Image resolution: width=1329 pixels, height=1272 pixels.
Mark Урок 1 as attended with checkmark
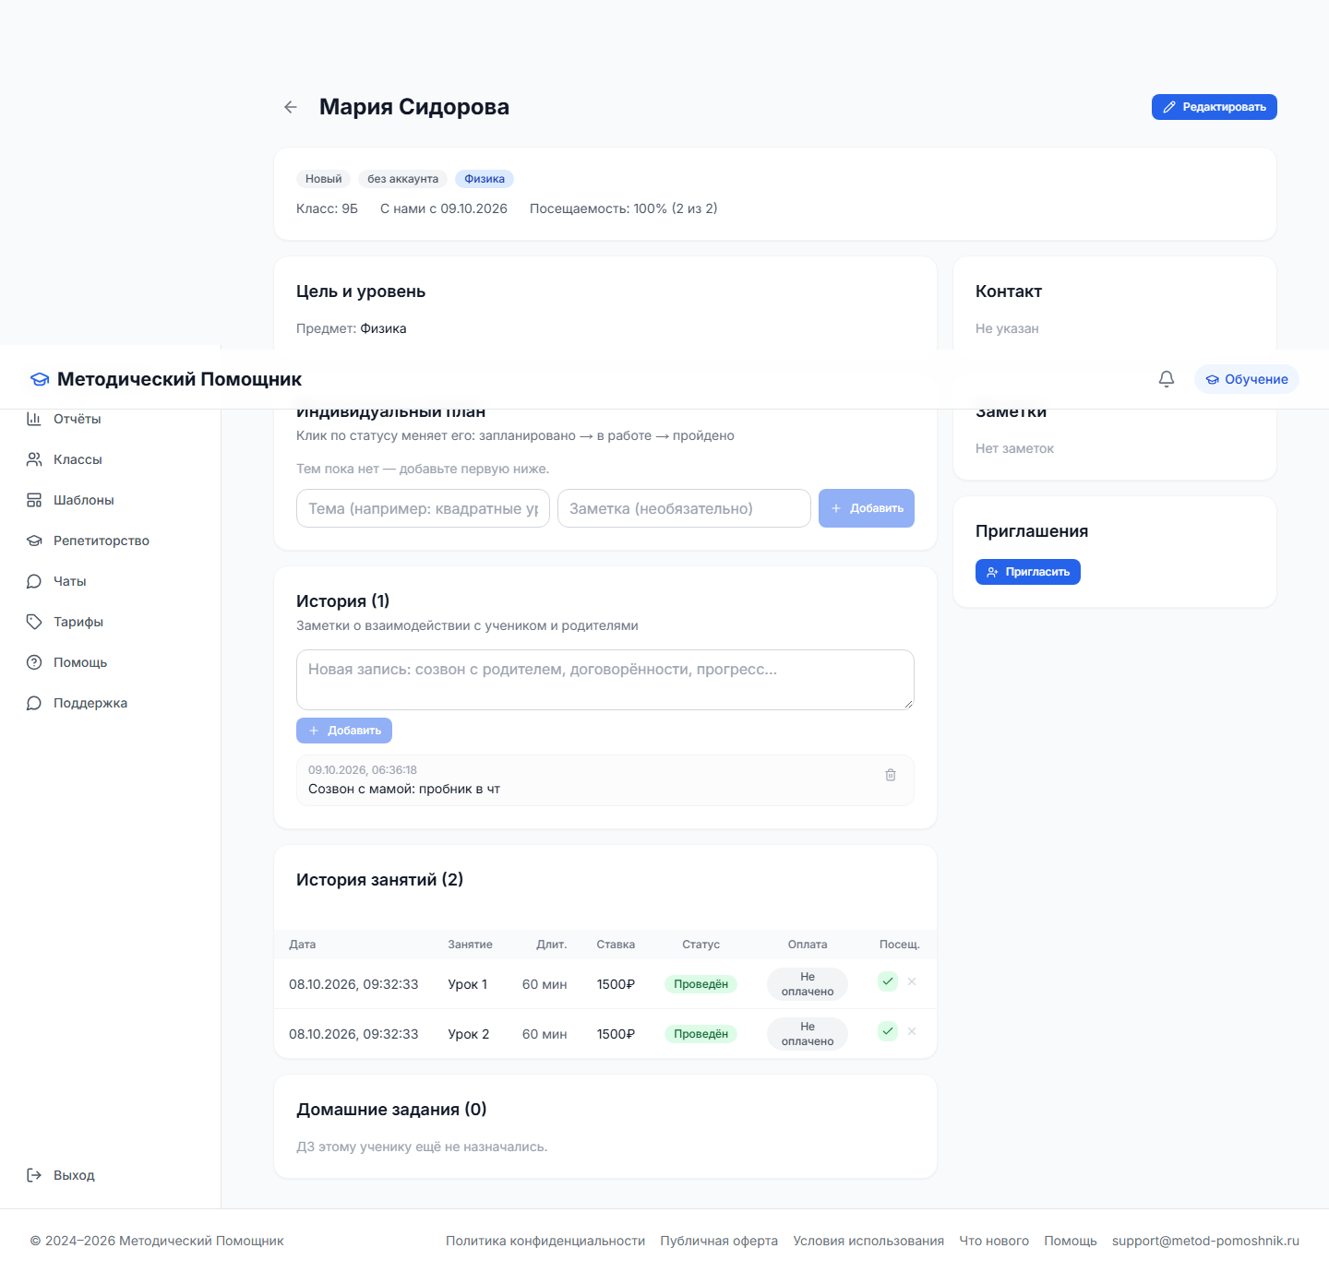coord(888,981)
